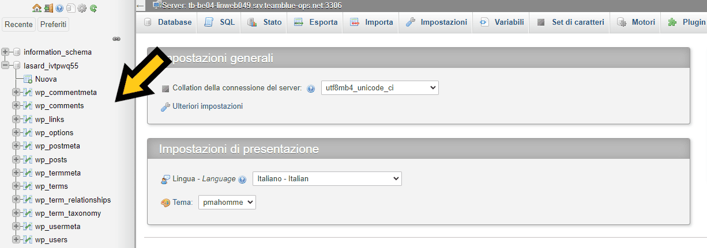Open the Tema pmahomme theme dropdown

click(x=227, y=203)
